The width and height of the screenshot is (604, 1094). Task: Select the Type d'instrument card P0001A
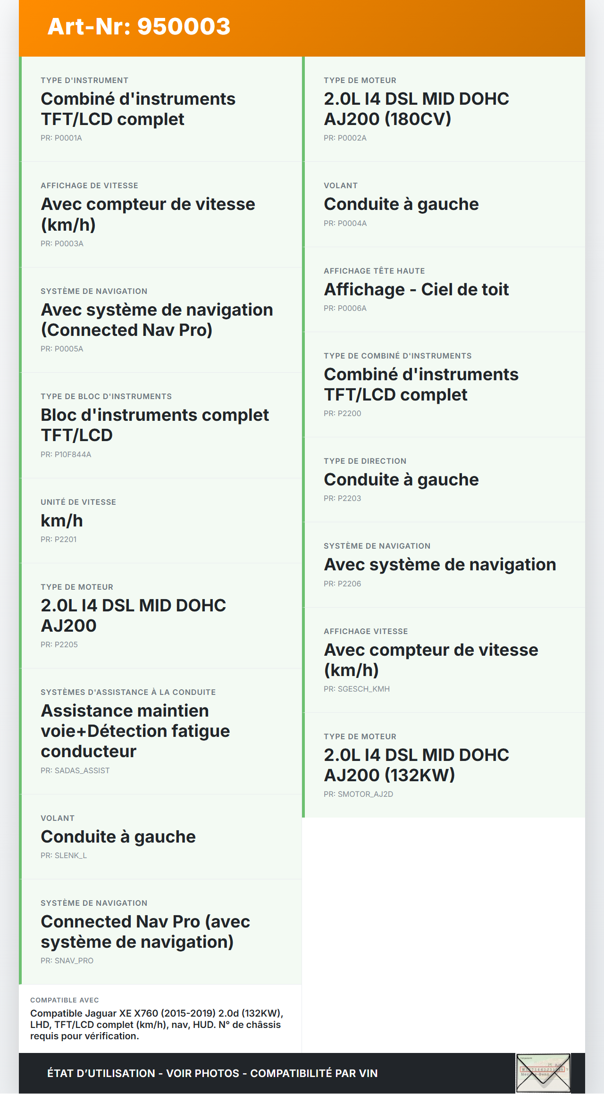160,109
